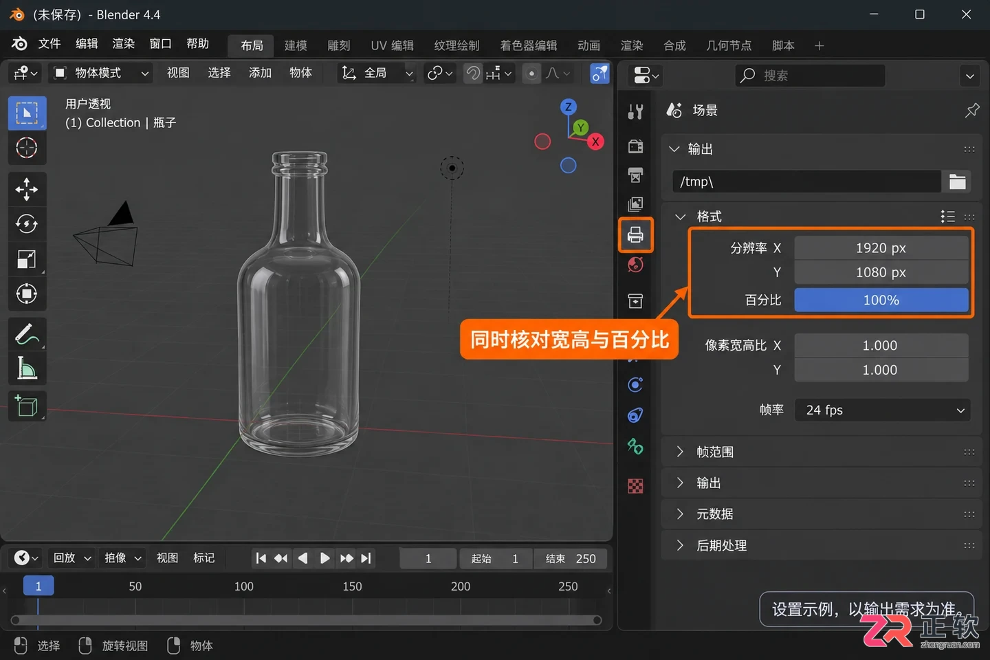Toggle proportional editing in header

pos(531,73)
